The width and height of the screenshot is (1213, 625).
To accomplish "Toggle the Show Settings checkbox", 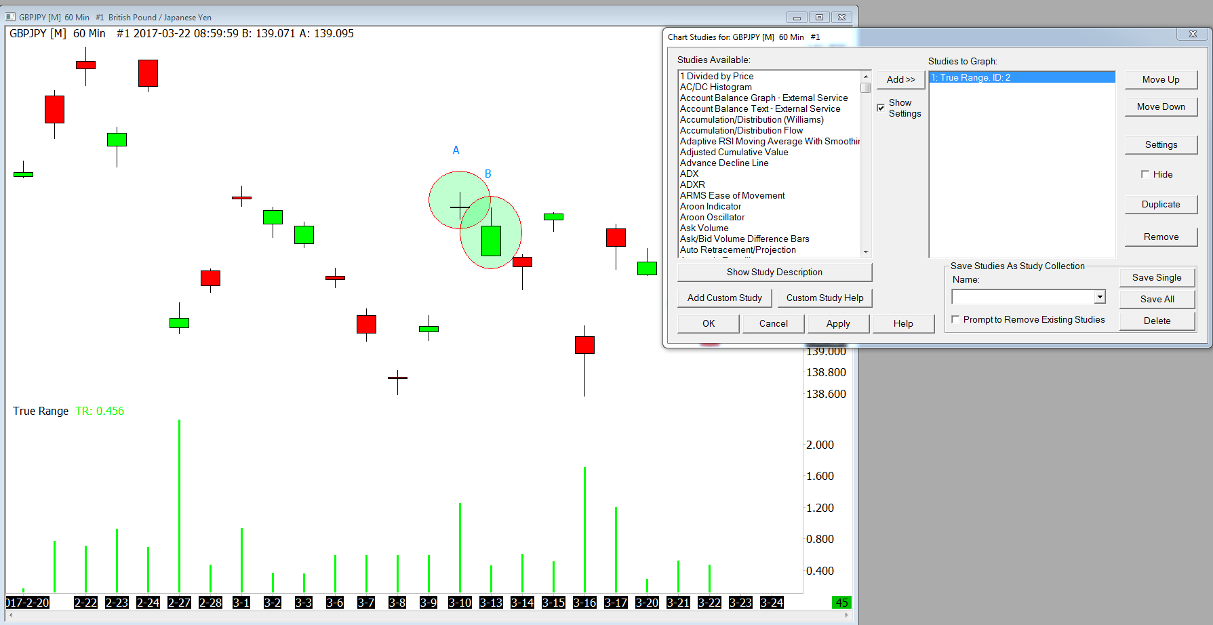I will point(881,107).
